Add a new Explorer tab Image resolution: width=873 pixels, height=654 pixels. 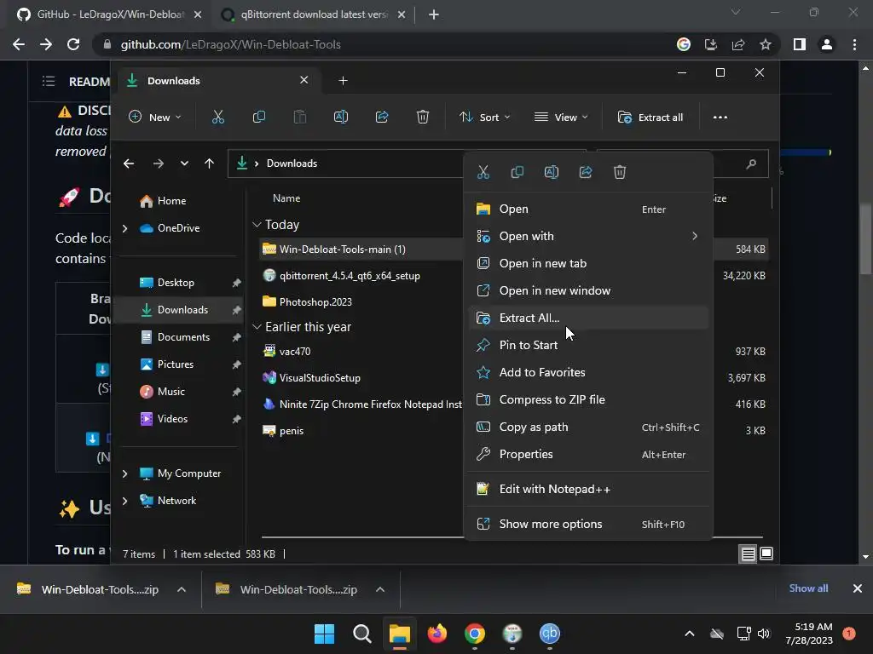343,81
